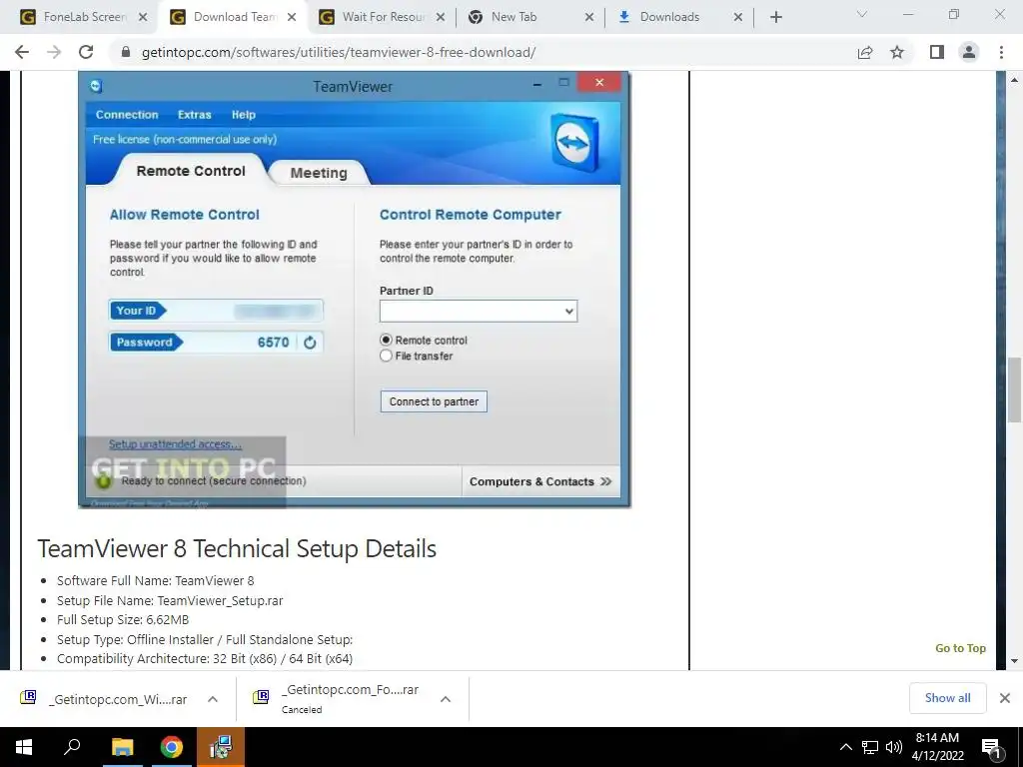Click the text Software Full Name: TeamViewer 8

(155, 580)
